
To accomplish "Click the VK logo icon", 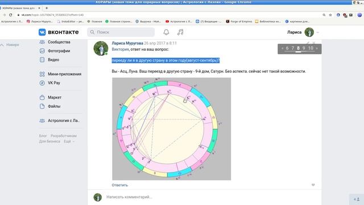I will point(42,32).
